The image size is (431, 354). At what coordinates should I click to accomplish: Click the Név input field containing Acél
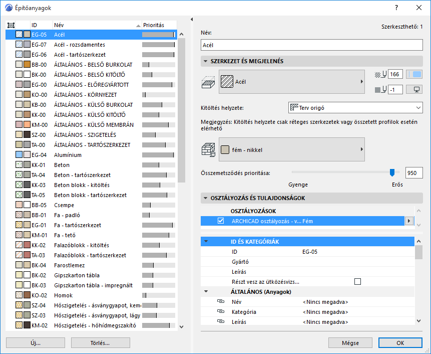point(312,45)
